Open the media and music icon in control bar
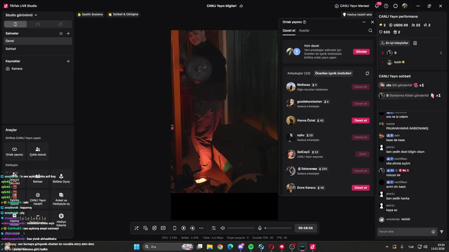 [145, 228]
